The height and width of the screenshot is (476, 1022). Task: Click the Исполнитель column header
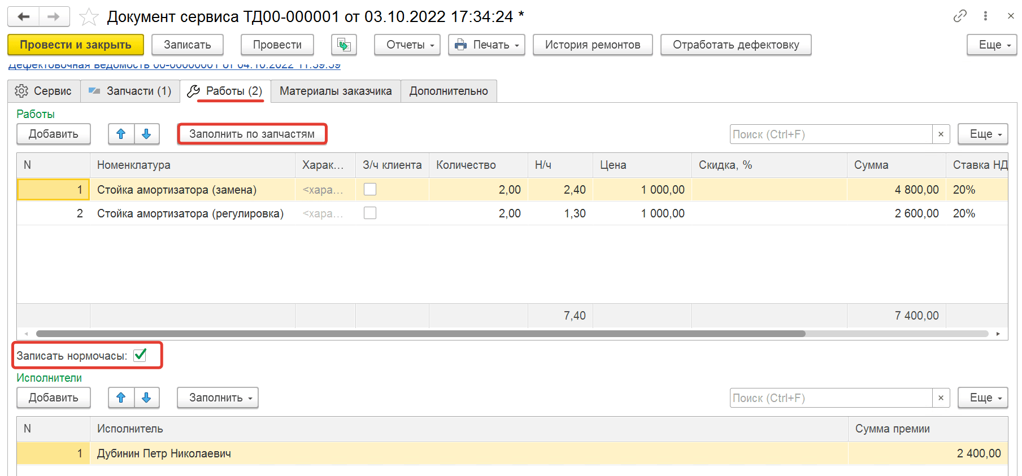click(469, 429)
